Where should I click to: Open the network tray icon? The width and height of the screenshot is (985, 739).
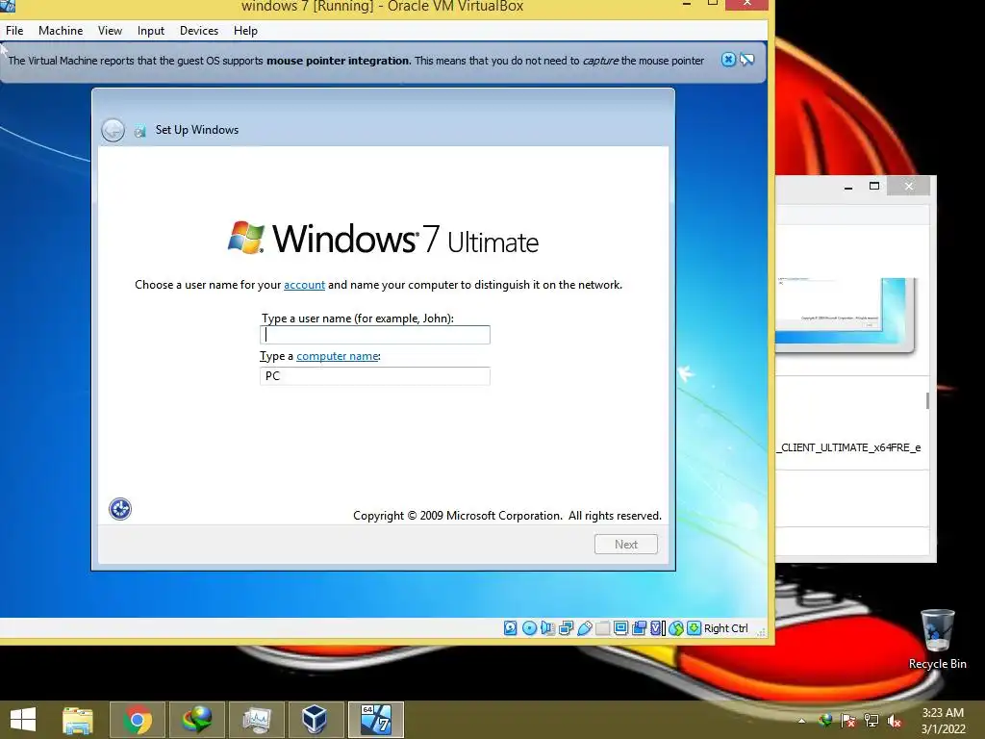[871, 721]
